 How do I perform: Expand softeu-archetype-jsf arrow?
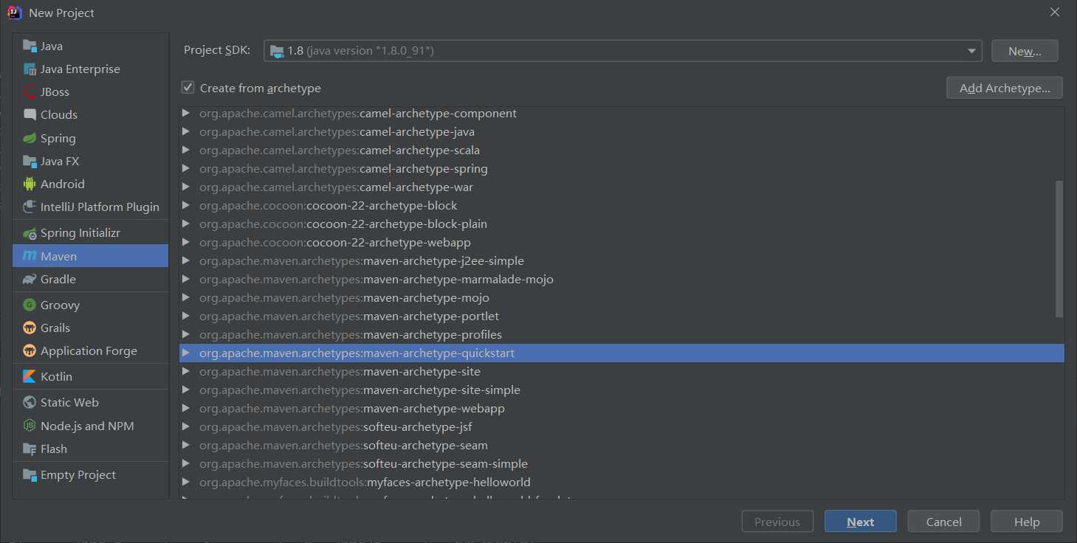coord(186,426)
